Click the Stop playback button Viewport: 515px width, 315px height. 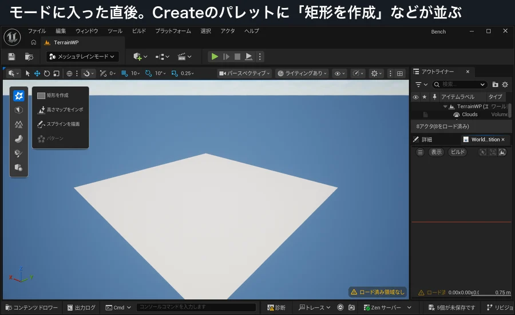pyautogui.click(x=237, y=56)
